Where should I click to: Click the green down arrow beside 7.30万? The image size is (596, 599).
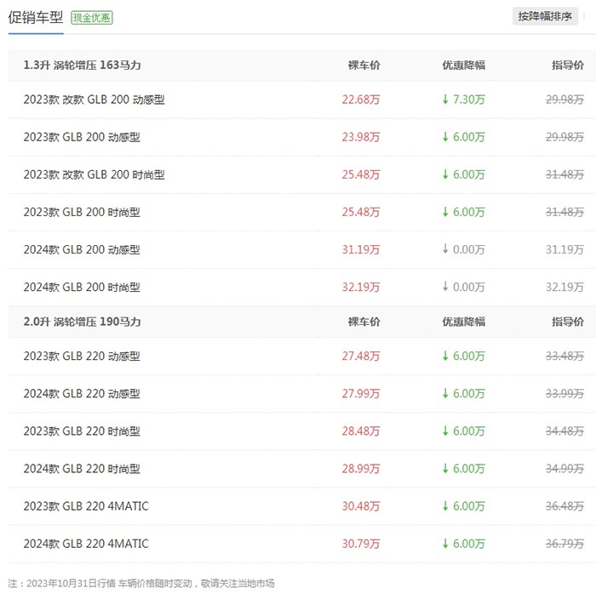coord(445,100)
